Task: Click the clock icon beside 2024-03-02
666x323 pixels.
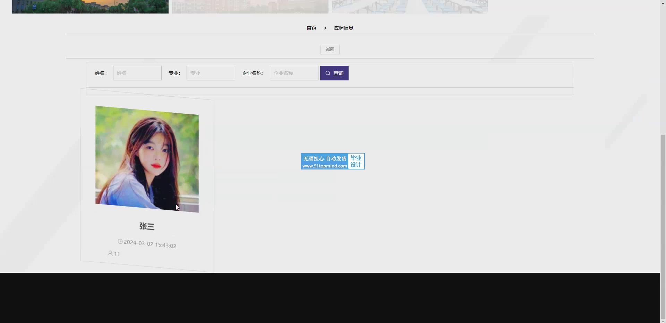Action: click(x=120, y=241)
